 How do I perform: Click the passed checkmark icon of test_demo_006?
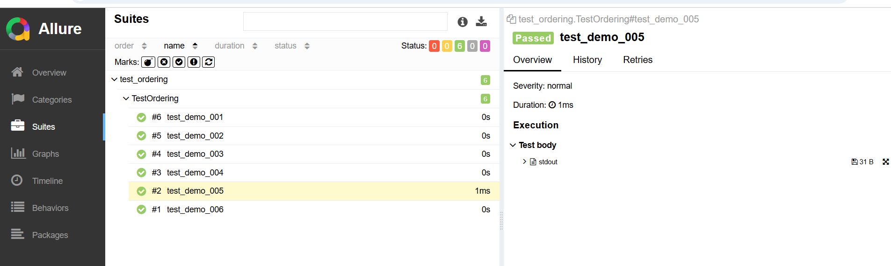(141, 210)
